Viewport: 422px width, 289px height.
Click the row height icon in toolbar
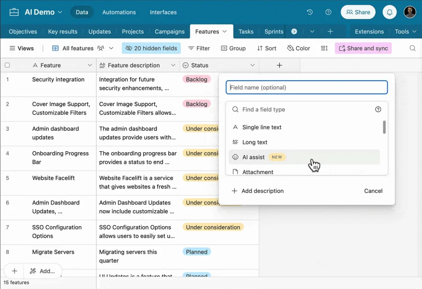point(324,48)
